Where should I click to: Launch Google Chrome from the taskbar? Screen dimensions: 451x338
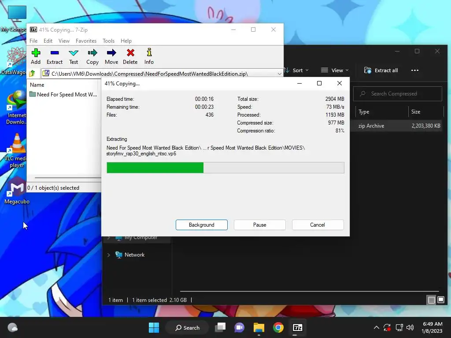tap(278, 327)
